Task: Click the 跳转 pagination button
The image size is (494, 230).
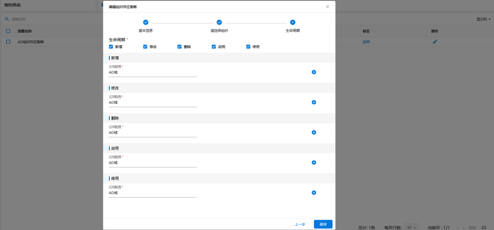Action: pos(472,227)
